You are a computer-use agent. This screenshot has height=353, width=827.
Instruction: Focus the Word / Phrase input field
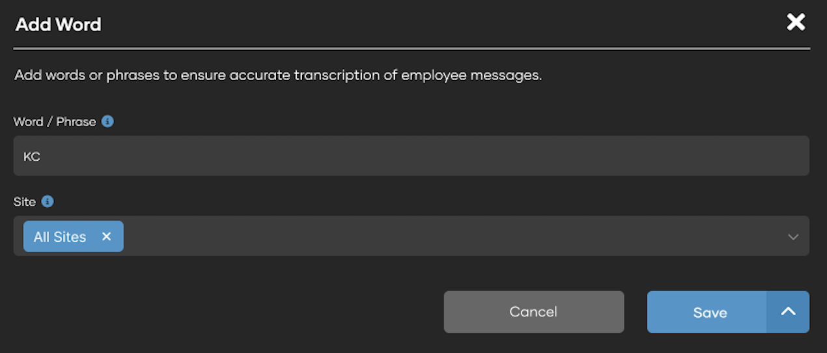[x=411, y=156]
